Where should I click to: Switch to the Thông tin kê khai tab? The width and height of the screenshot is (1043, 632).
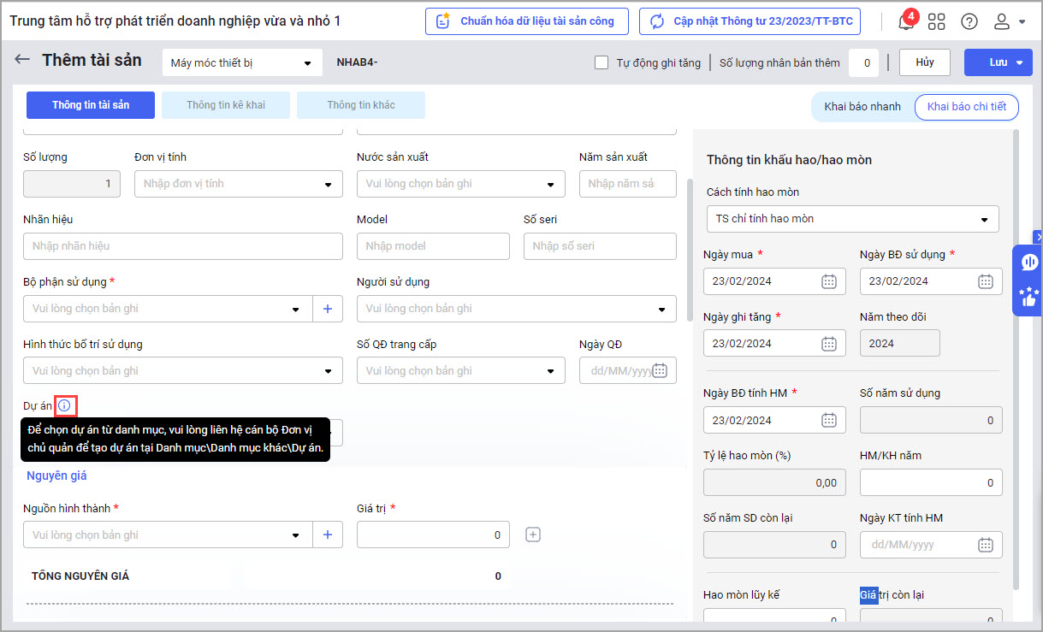[226, 105]
